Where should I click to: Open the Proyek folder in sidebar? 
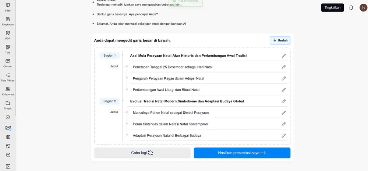pos(8,105)
